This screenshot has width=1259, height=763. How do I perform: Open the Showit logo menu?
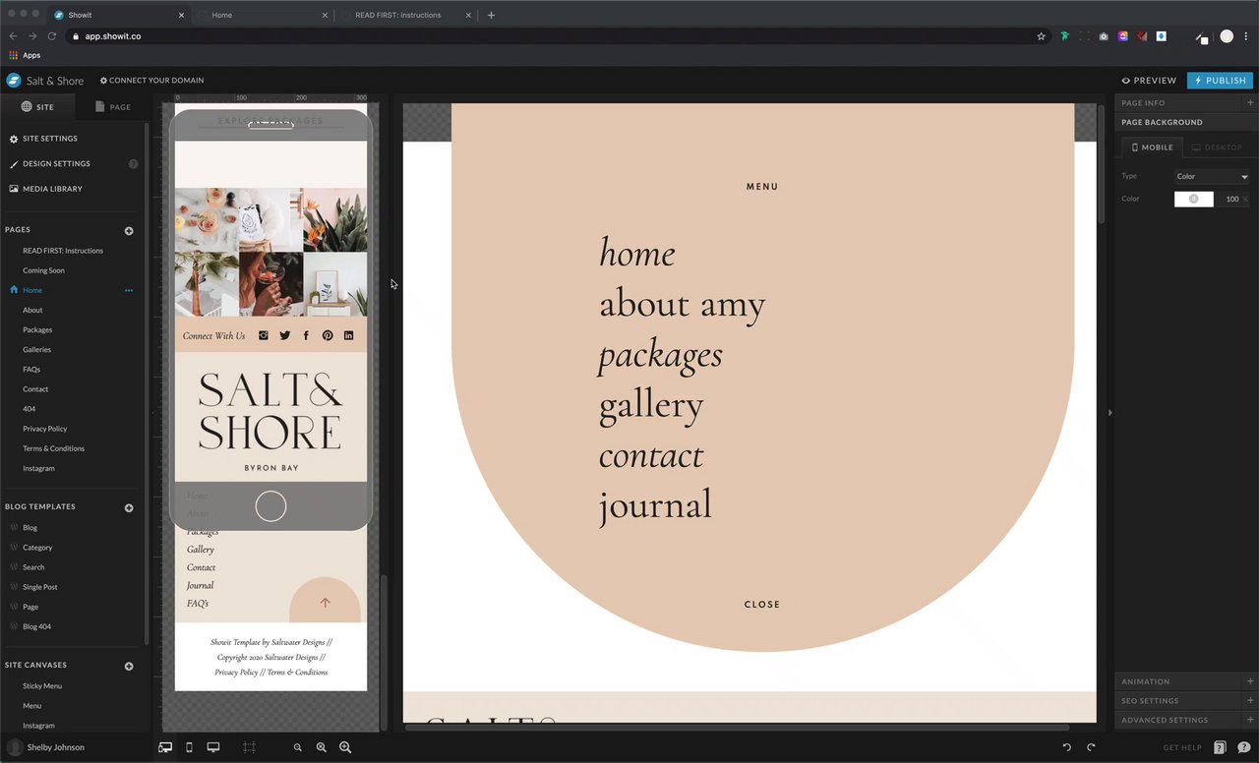point(14,81)
